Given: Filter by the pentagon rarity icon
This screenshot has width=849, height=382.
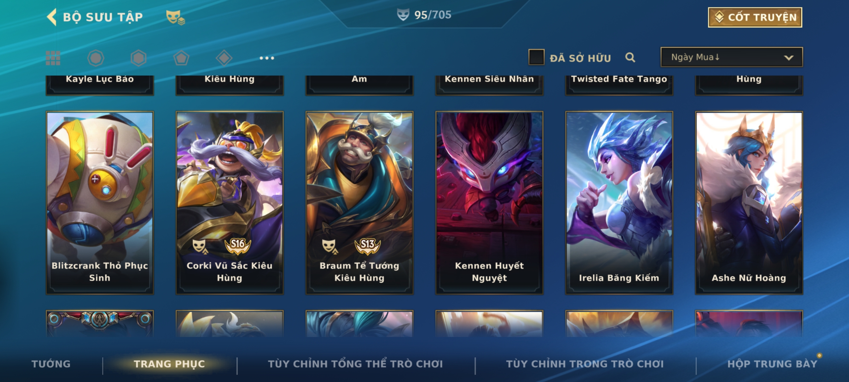Looking at the screenshot, I should click(181, 58).
